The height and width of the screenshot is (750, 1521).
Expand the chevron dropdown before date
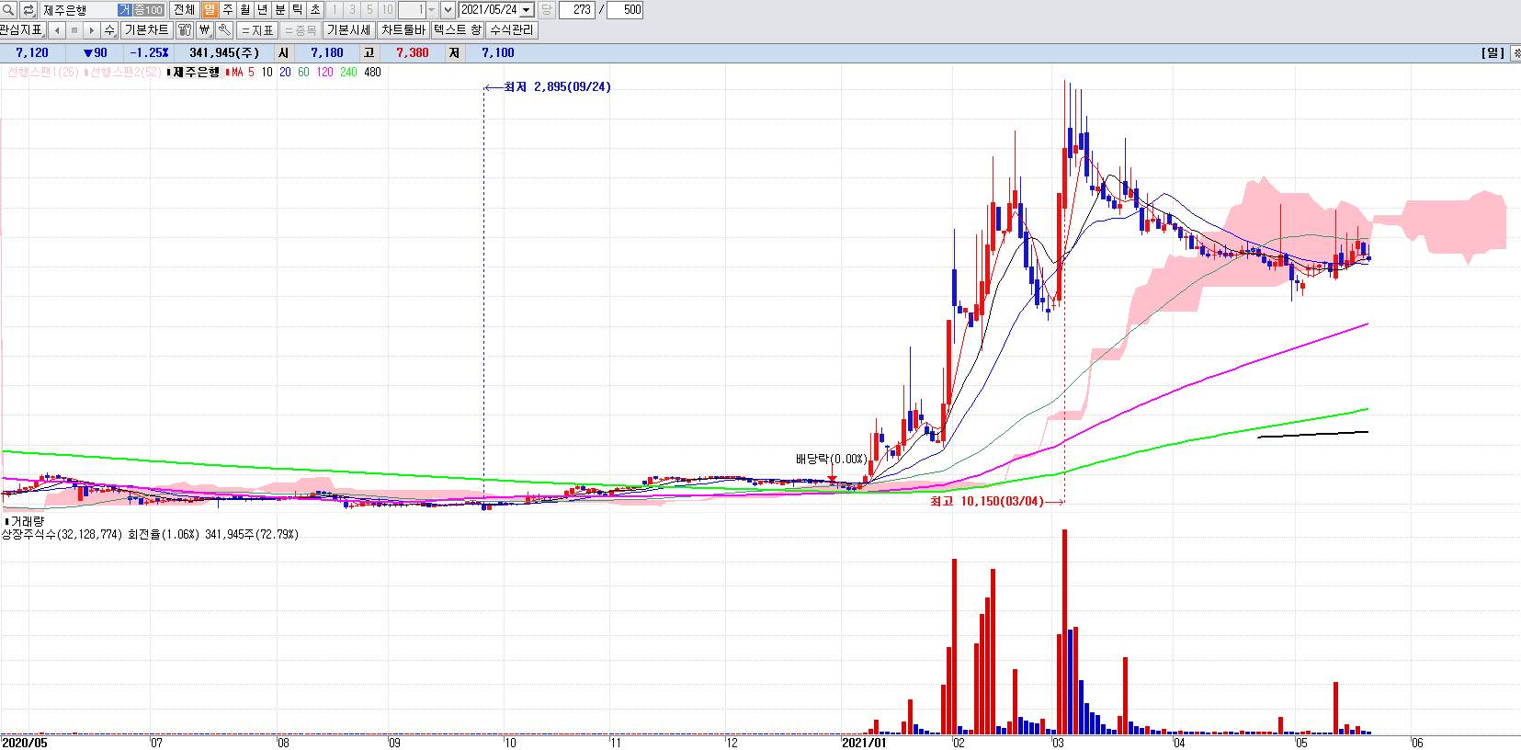[448, 10]
